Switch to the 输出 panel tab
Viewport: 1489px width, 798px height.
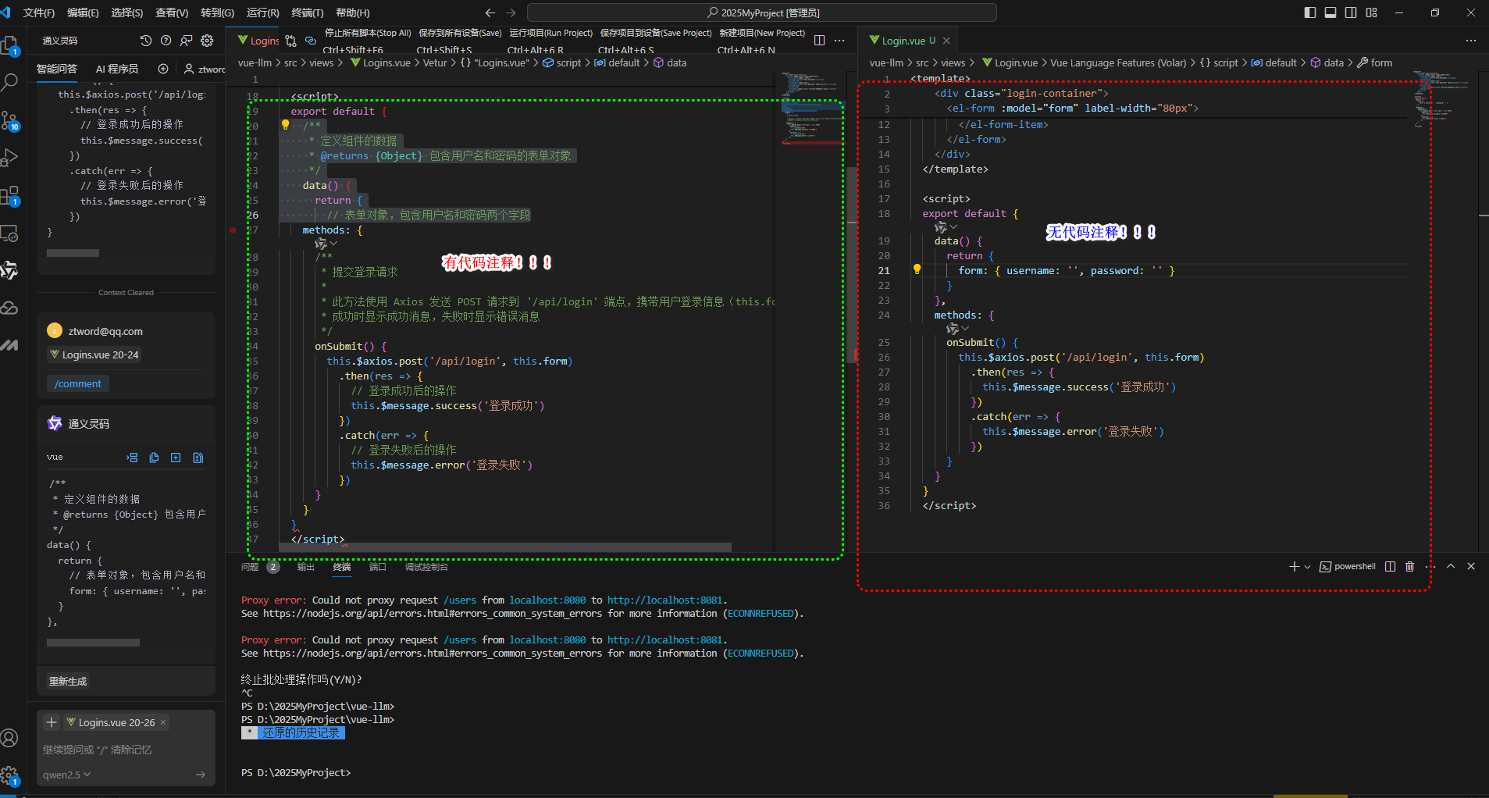click(x=306, y=567)
